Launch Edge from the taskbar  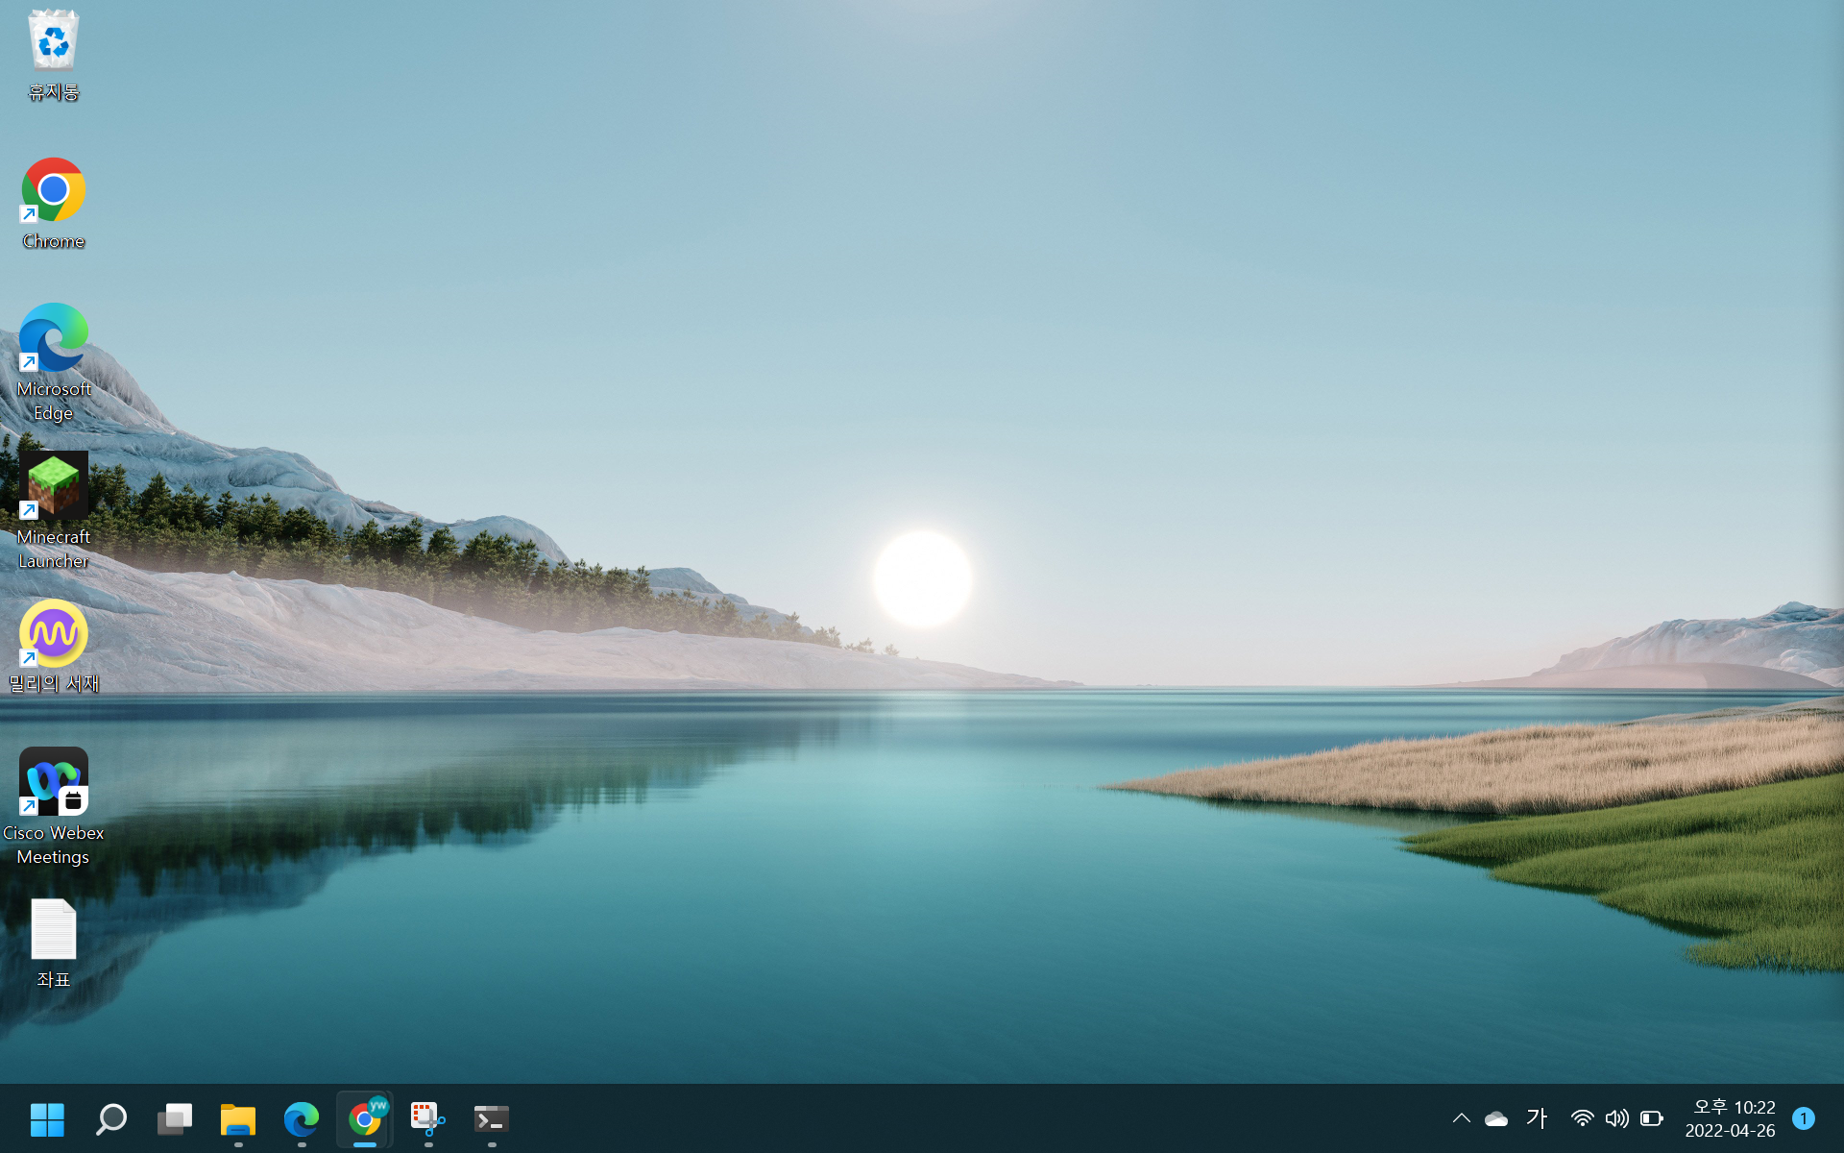pyautogui.click(x=301, y=1118)
